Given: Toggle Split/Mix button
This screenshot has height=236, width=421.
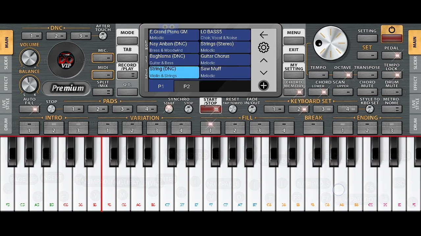Looking at the screenshot, I should tap(103, 92).
